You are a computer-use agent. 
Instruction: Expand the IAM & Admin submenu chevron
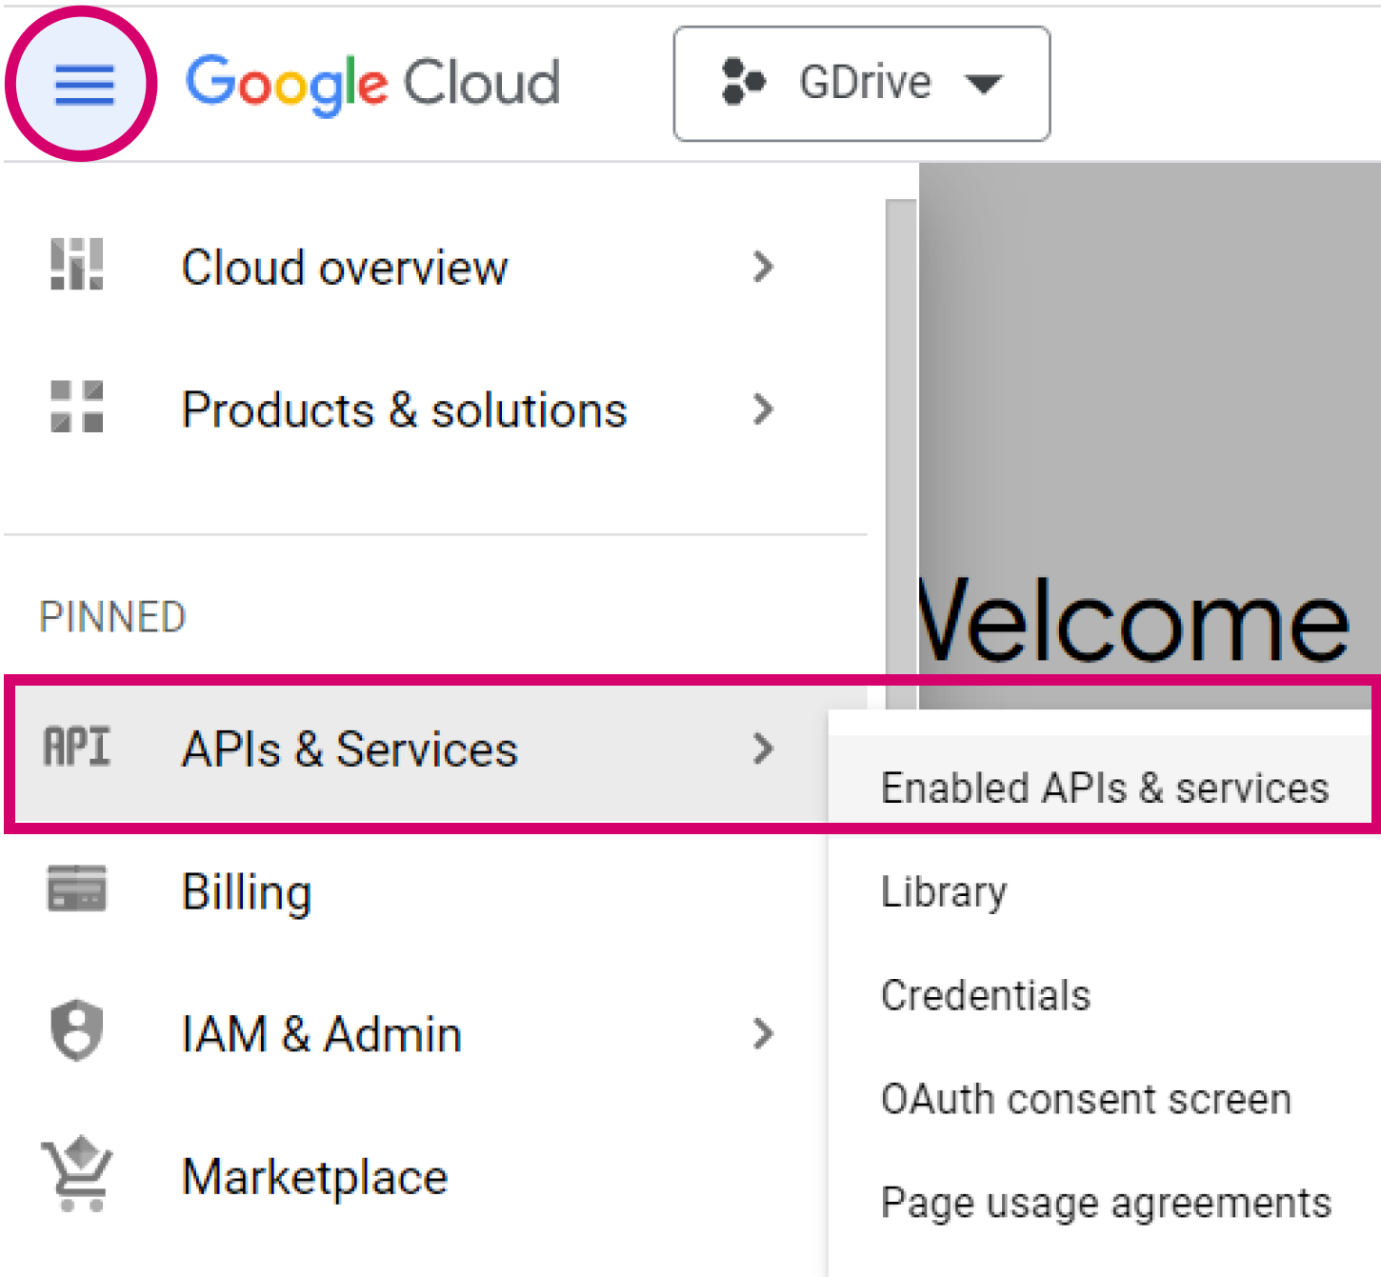pos(763,1033)
